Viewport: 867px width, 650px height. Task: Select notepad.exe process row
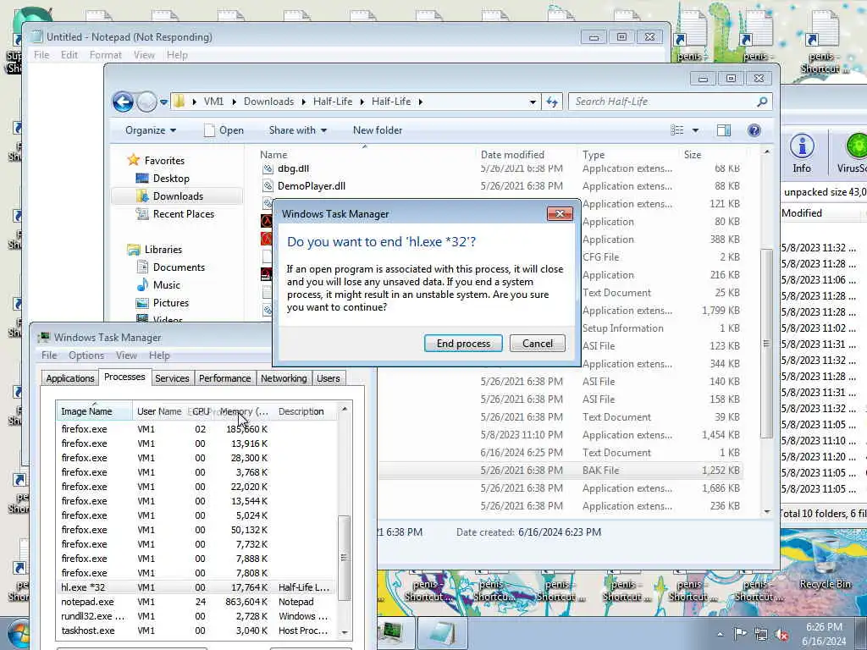pyautogui.click(x=196, y=602)
